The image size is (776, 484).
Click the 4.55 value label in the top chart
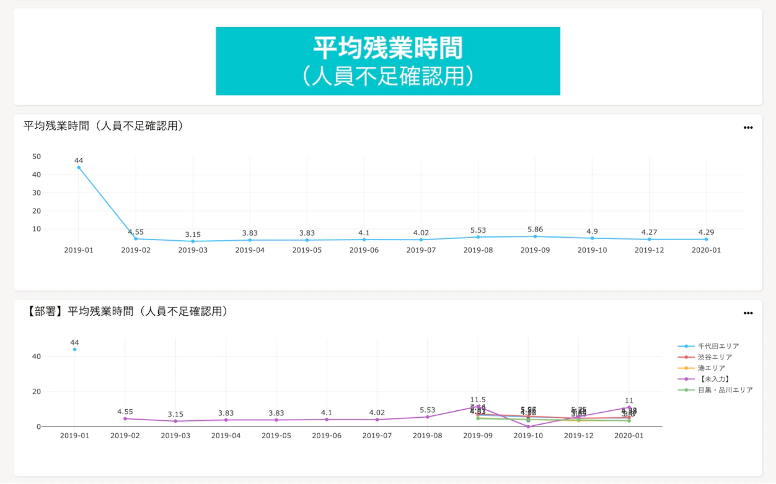tap(136, 232)
